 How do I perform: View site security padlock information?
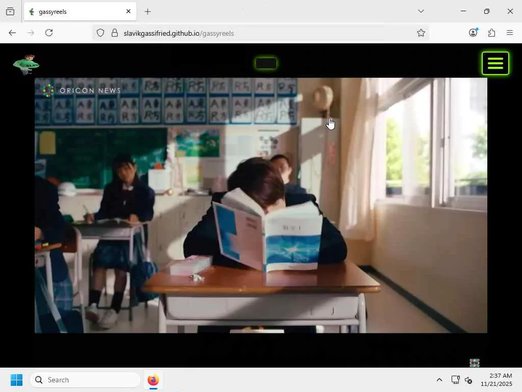click(115, 33)
